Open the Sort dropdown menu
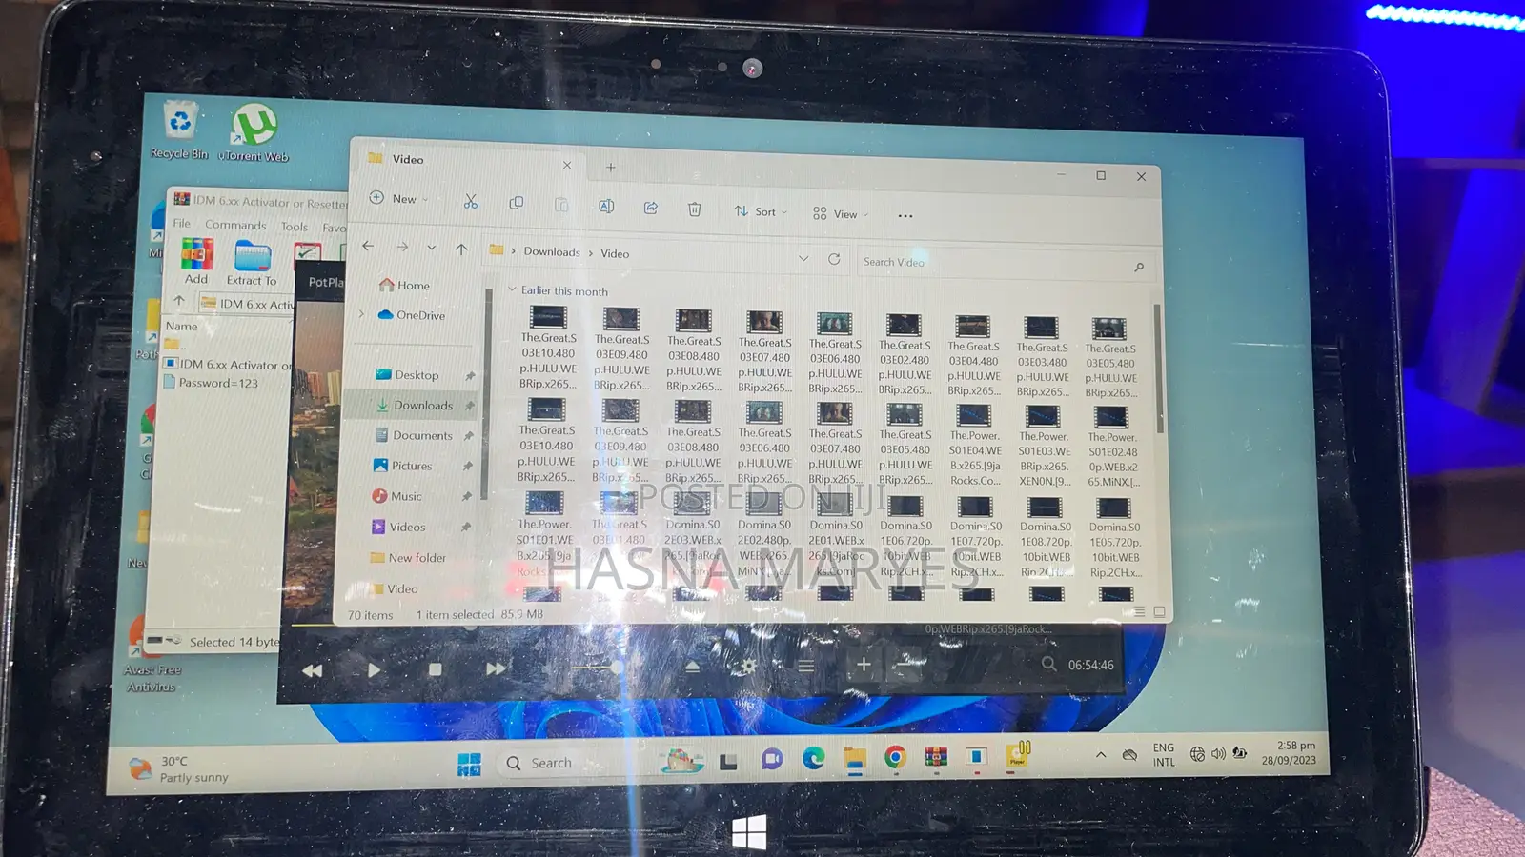The height and width of the screenshot is (857, 1525). click(761, 211)
